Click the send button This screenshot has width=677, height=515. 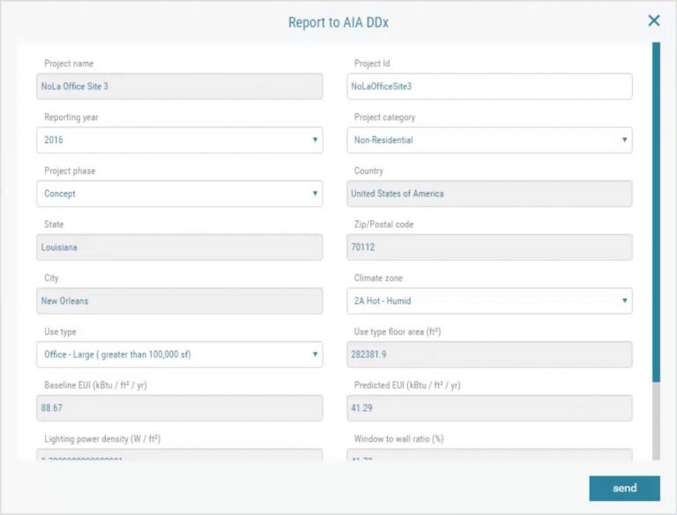[x=624, y=489]
